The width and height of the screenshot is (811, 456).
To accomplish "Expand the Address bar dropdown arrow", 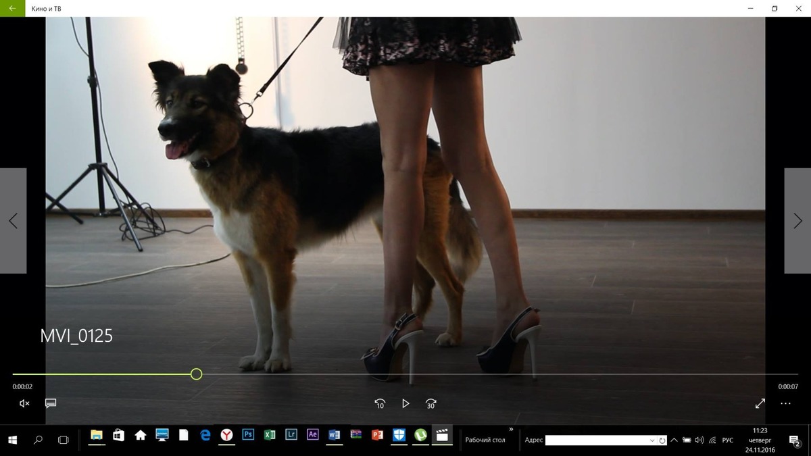I will 652,440.
